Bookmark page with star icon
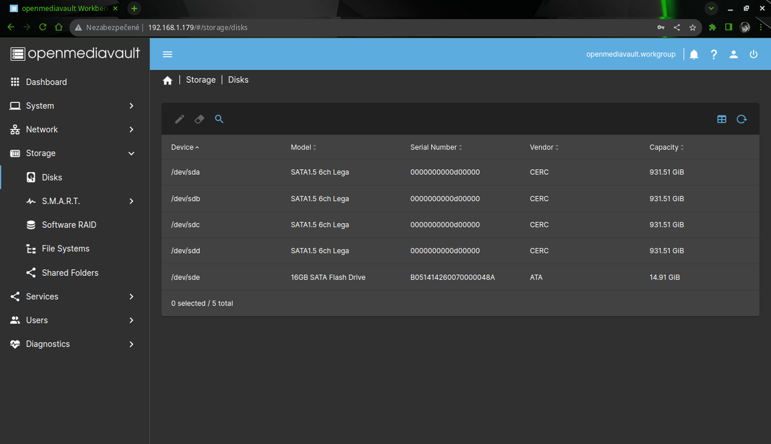The image size is (771, 444). click(693, 27)
